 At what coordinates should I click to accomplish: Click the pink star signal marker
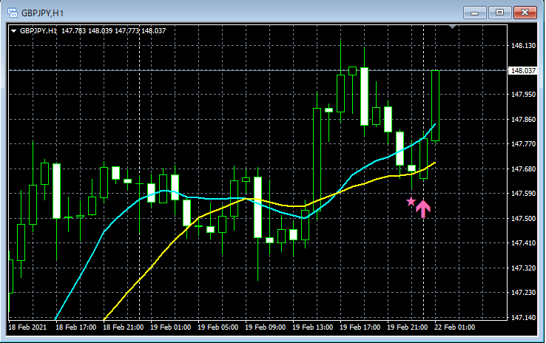pos(411,201)
